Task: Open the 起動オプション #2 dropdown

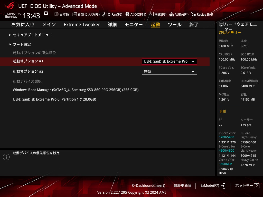Action: [x=169, y=72]
